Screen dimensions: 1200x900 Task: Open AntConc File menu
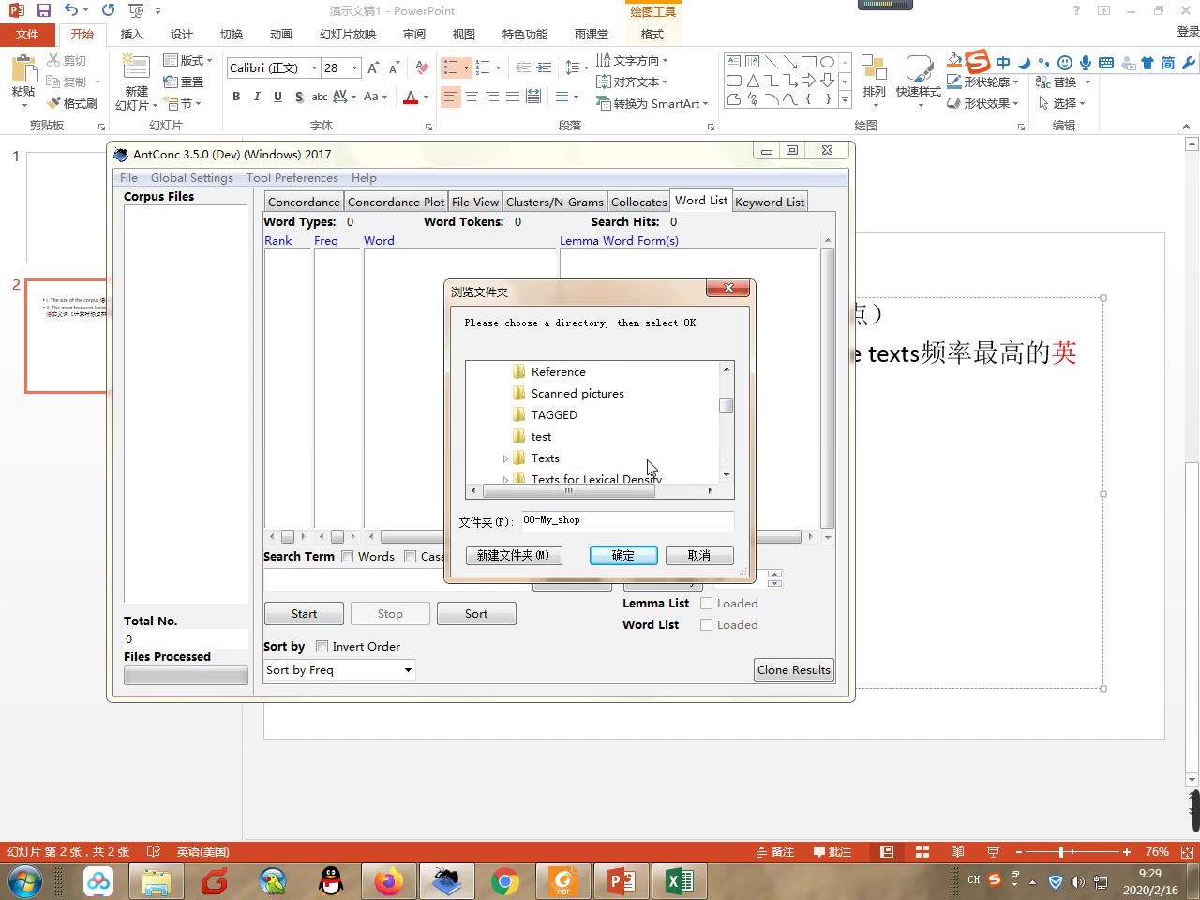[x=128, y=177]
